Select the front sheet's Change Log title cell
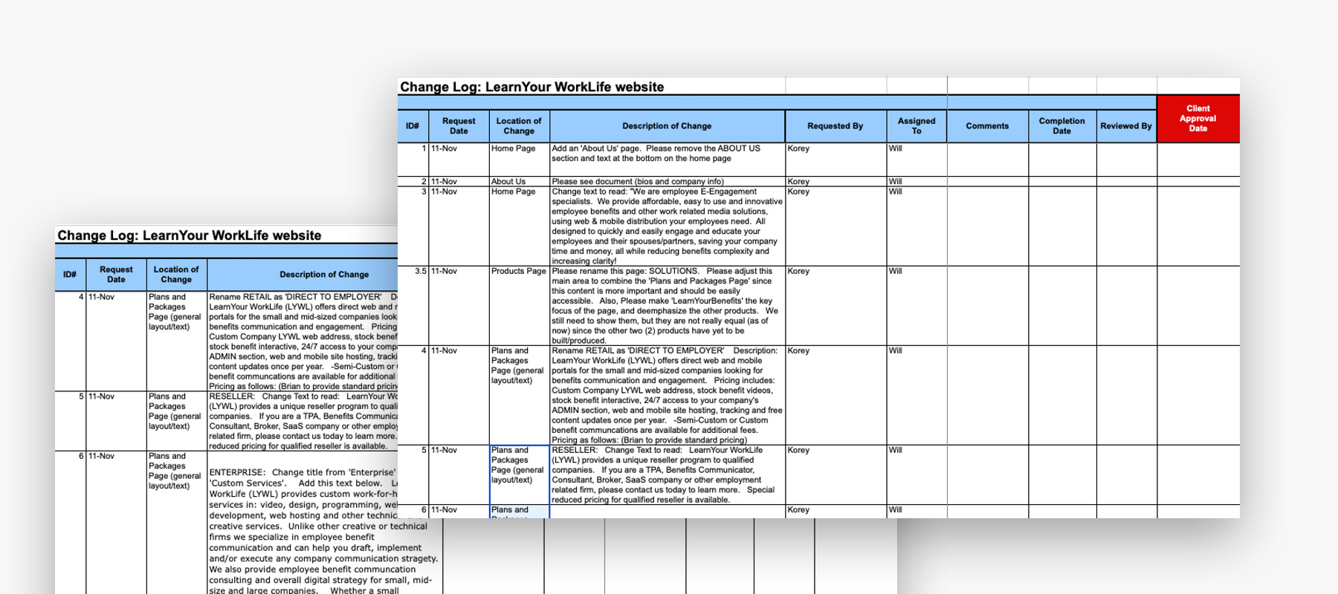The width and height of the screenshot is (1338, 594). tap(591, 86)
